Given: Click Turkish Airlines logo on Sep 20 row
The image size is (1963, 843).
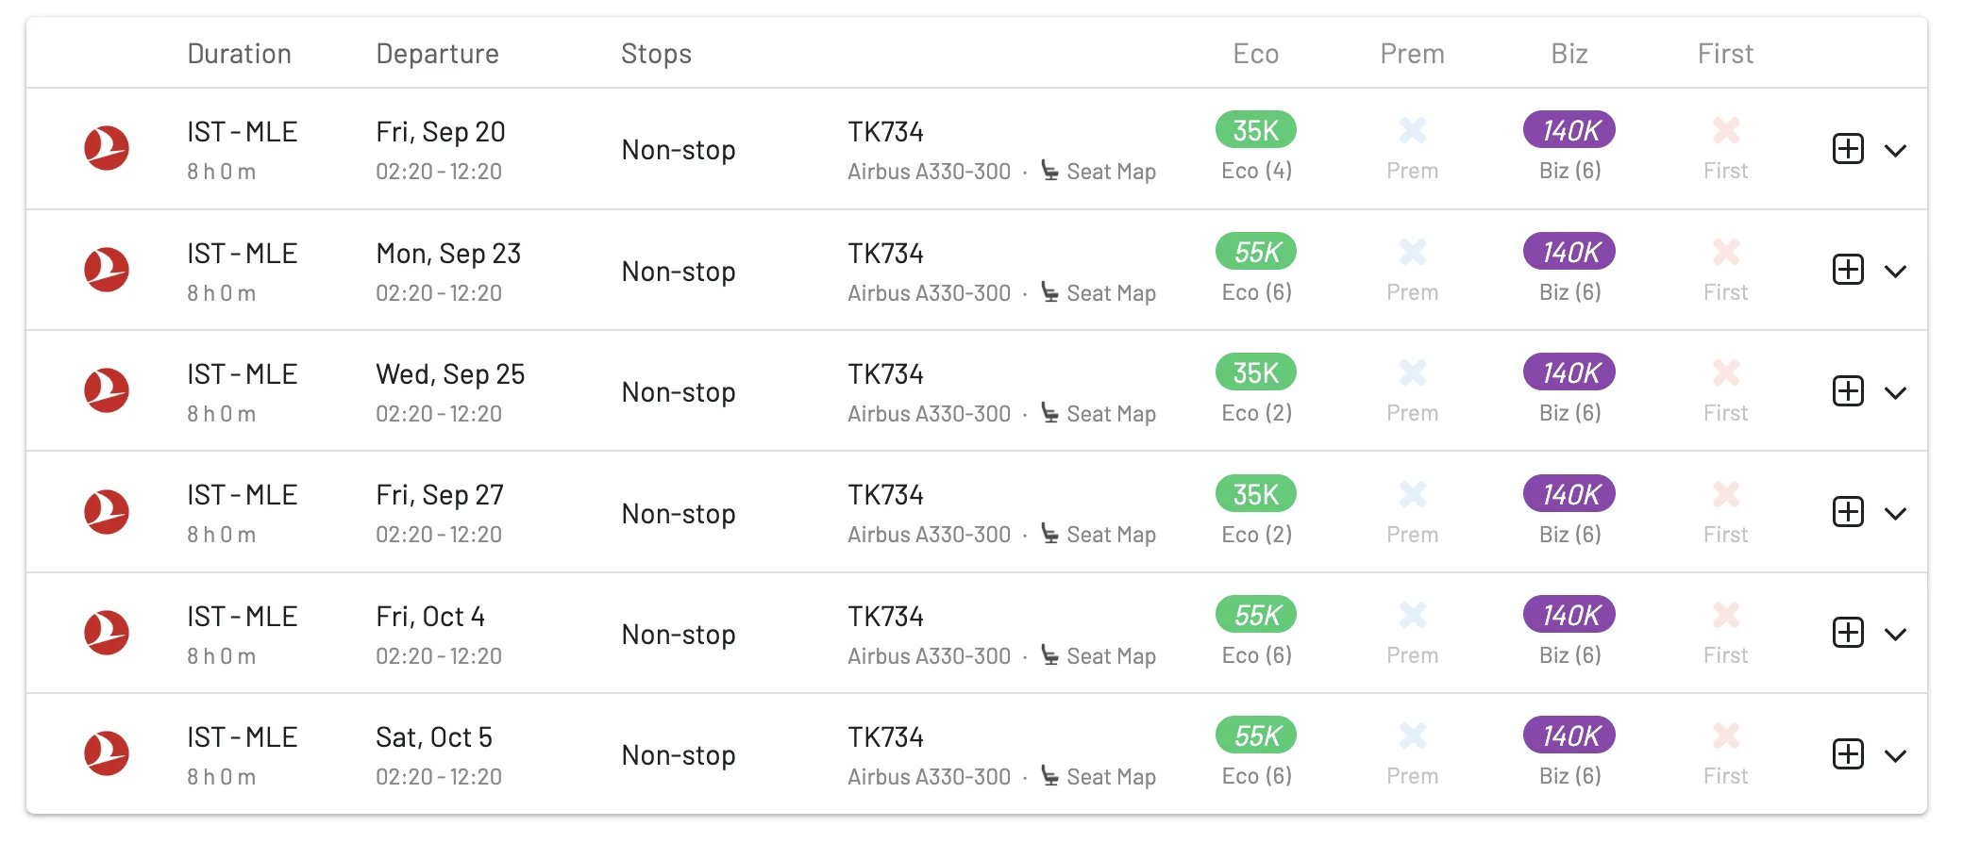Looking at the screenshot, I should tap(107, 148).
